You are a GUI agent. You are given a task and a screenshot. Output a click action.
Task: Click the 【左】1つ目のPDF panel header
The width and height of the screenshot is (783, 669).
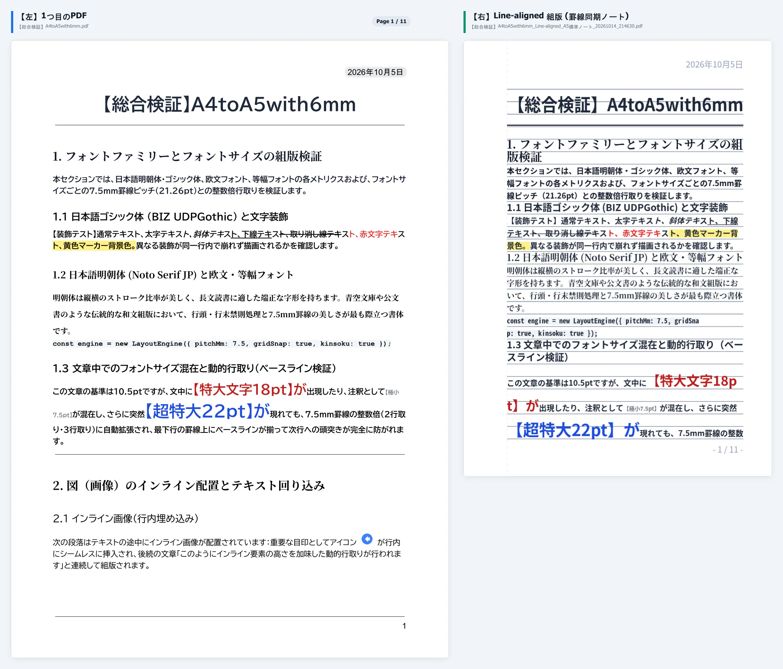53,16
